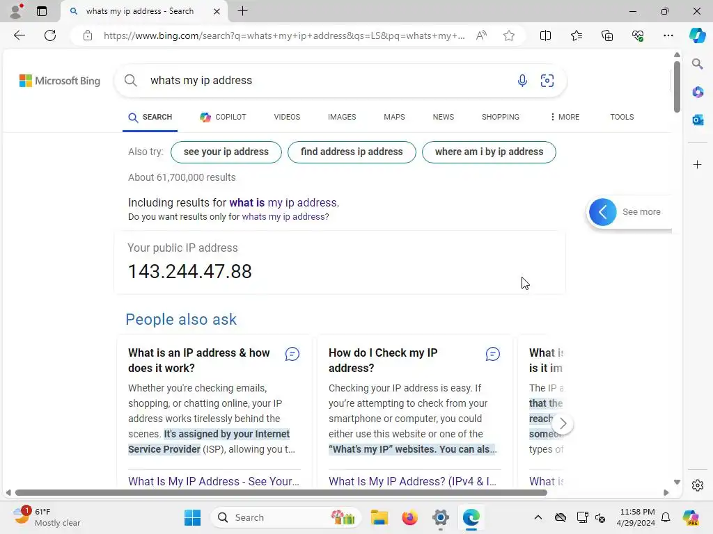Try 'find address ip address' suggestion
The image size is (713, 534).
pyautogui.click(x=352, y=152)
